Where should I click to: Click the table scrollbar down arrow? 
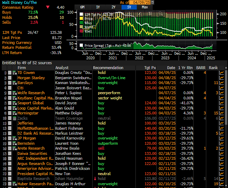(x=226, y=186)
